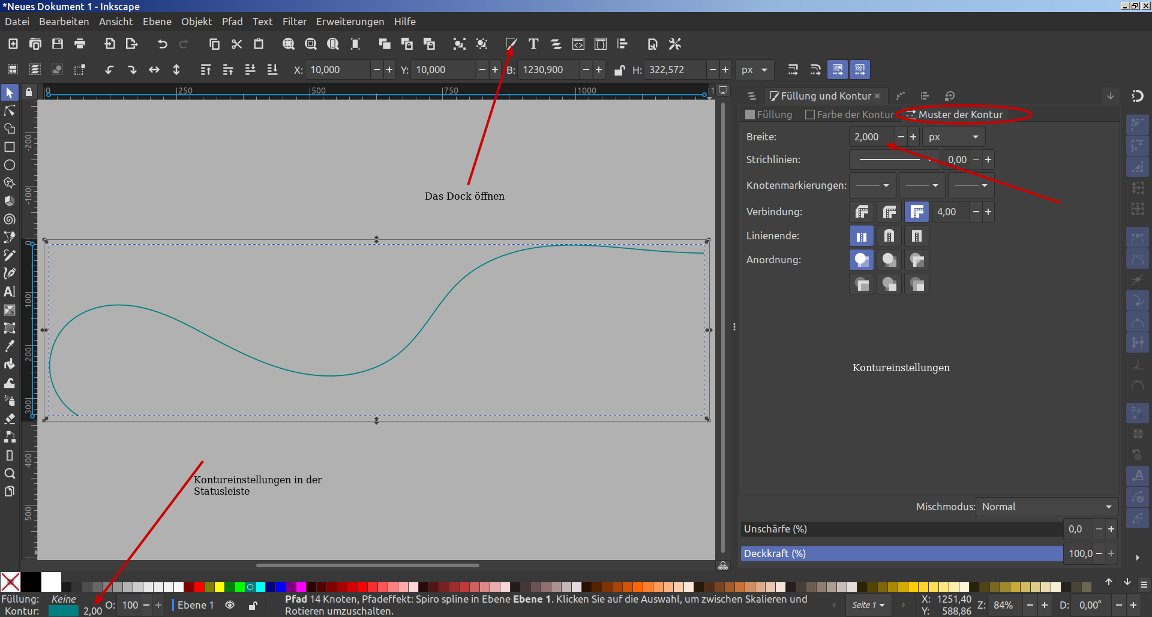Screen dimensions: 1152x617
Task: Click the X coordinate input field
Action: tap(337, 70)
